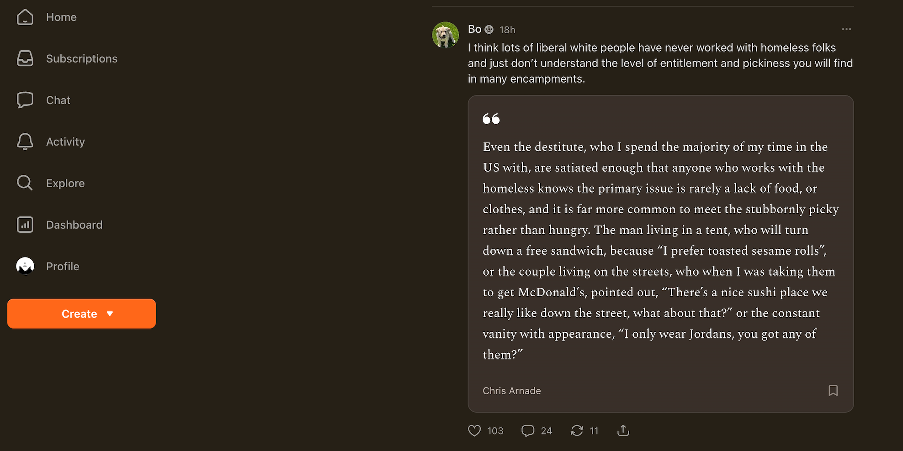Open Bo's profile via the name link
Screen dimensions: 903x451
pyautogui.click(x=474, y=29)
